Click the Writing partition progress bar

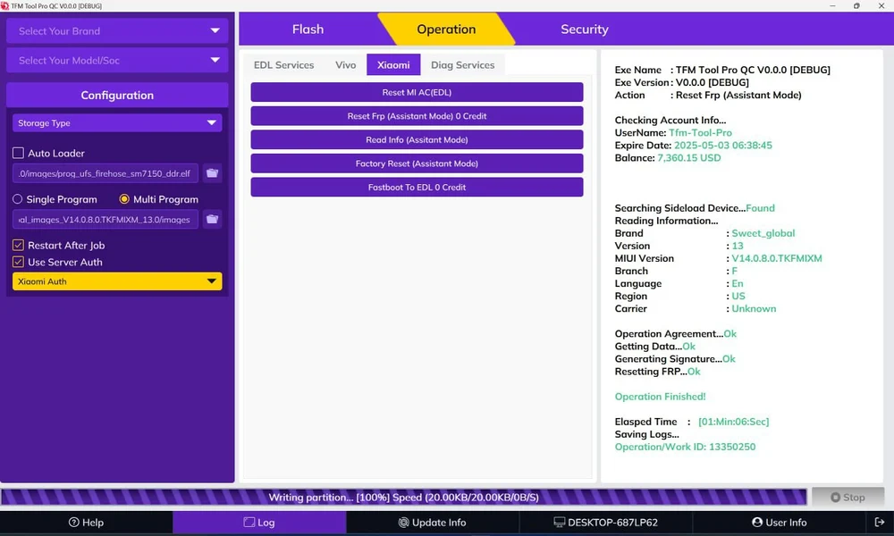point(403,498)
